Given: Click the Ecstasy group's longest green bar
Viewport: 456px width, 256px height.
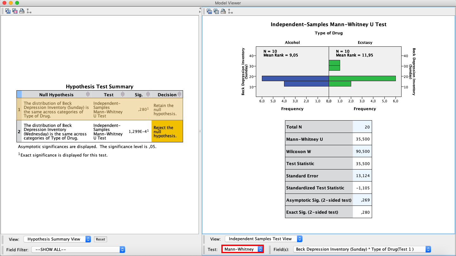Looking at the screenshot, I should click(362, 78).
